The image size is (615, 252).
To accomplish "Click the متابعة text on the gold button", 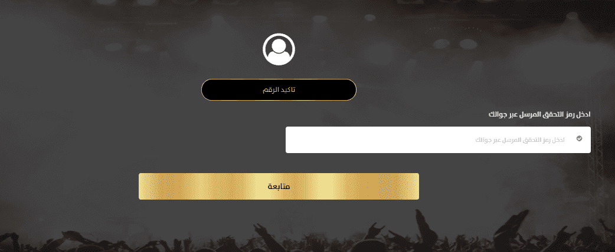I will [x=279, y=186].
